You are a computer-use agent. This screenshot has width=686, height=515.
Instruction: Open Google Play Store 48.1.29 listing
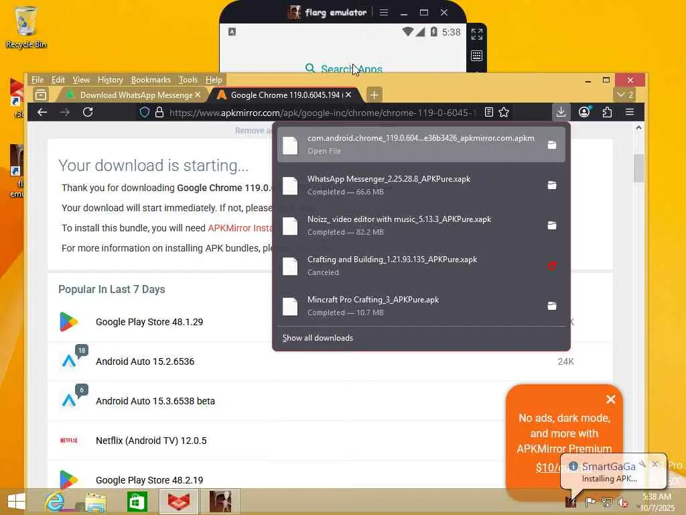tap(149, 322)
